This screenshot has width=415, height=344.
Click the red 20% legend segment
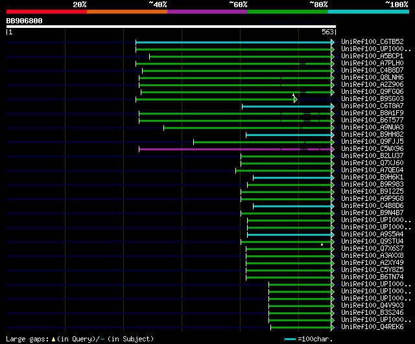coord(47,12)
